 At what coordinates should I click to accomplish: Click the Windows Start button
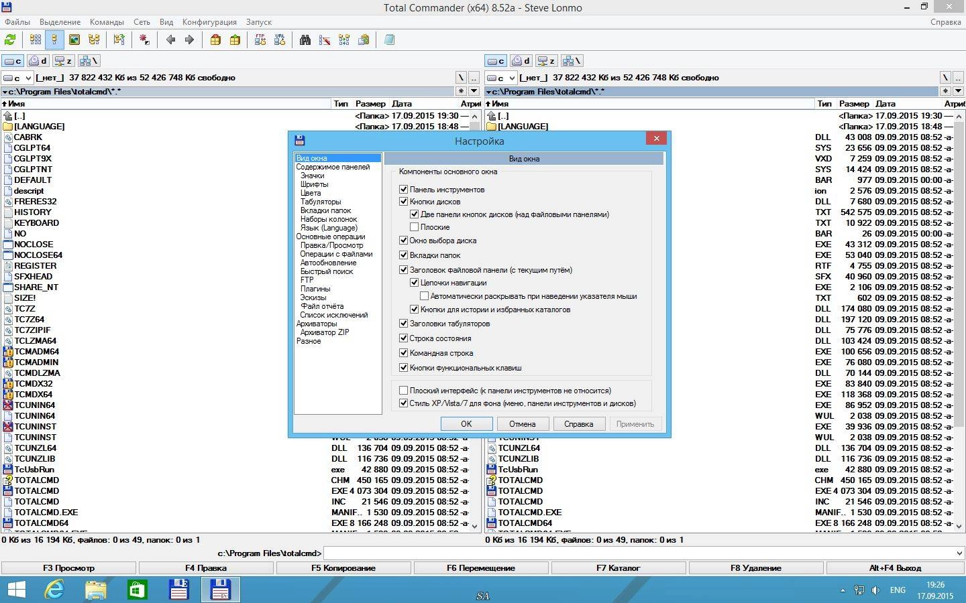coord(16,590)
